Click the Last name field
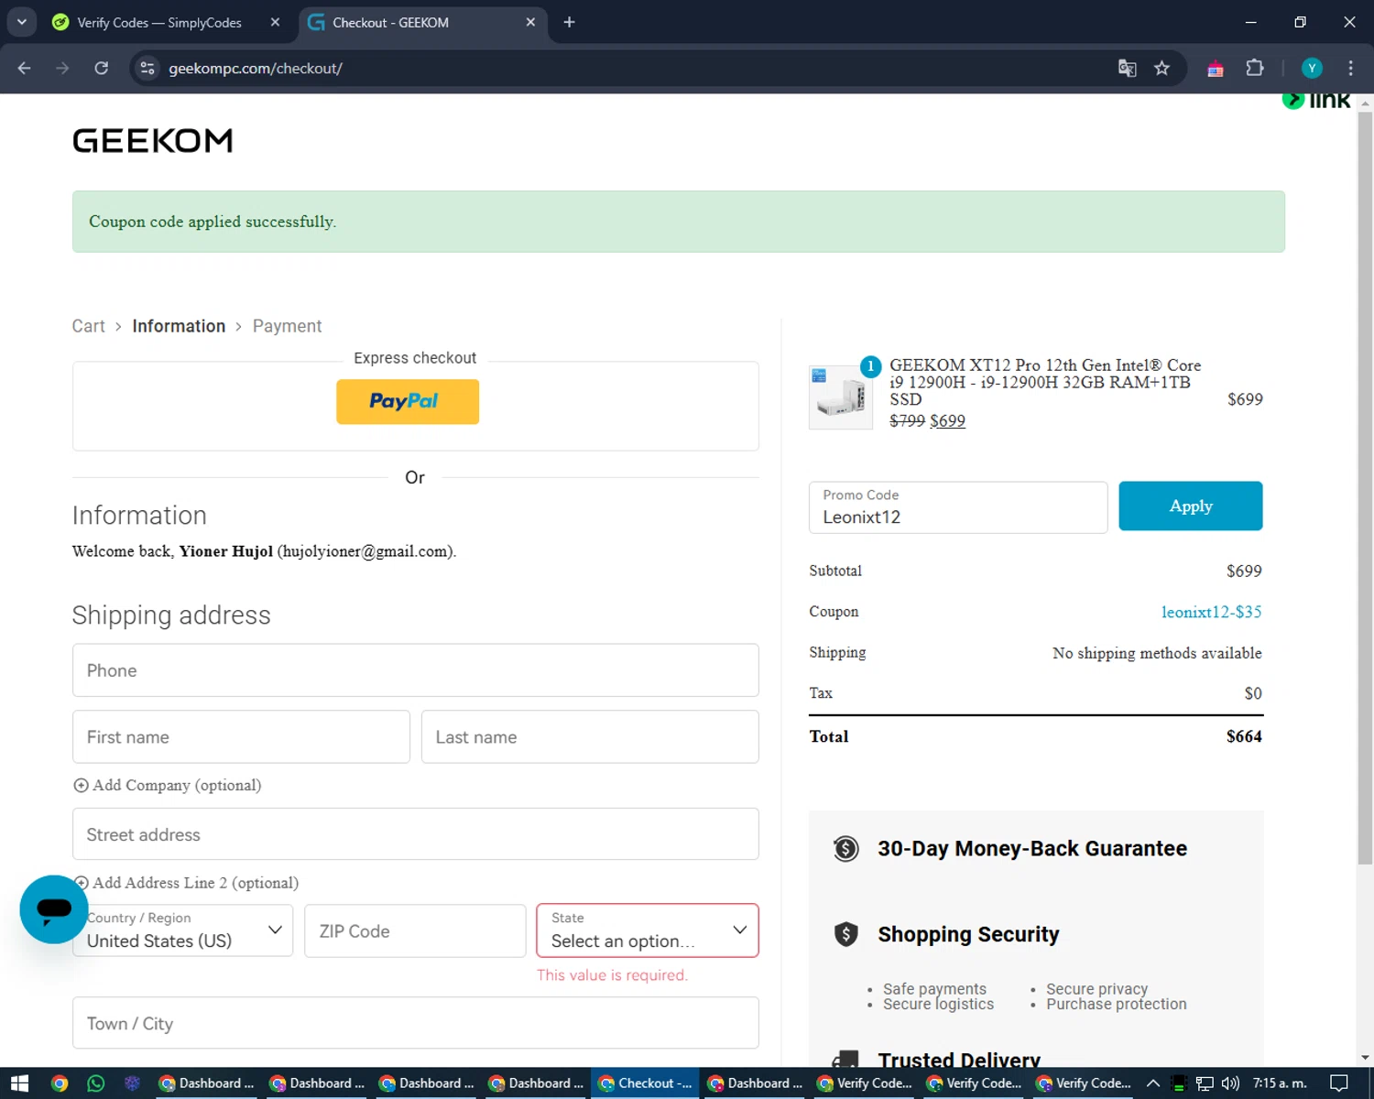 click(590, 736)
